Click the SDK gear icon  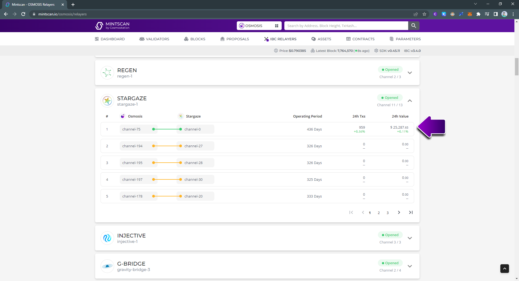(x=376, y=51)
